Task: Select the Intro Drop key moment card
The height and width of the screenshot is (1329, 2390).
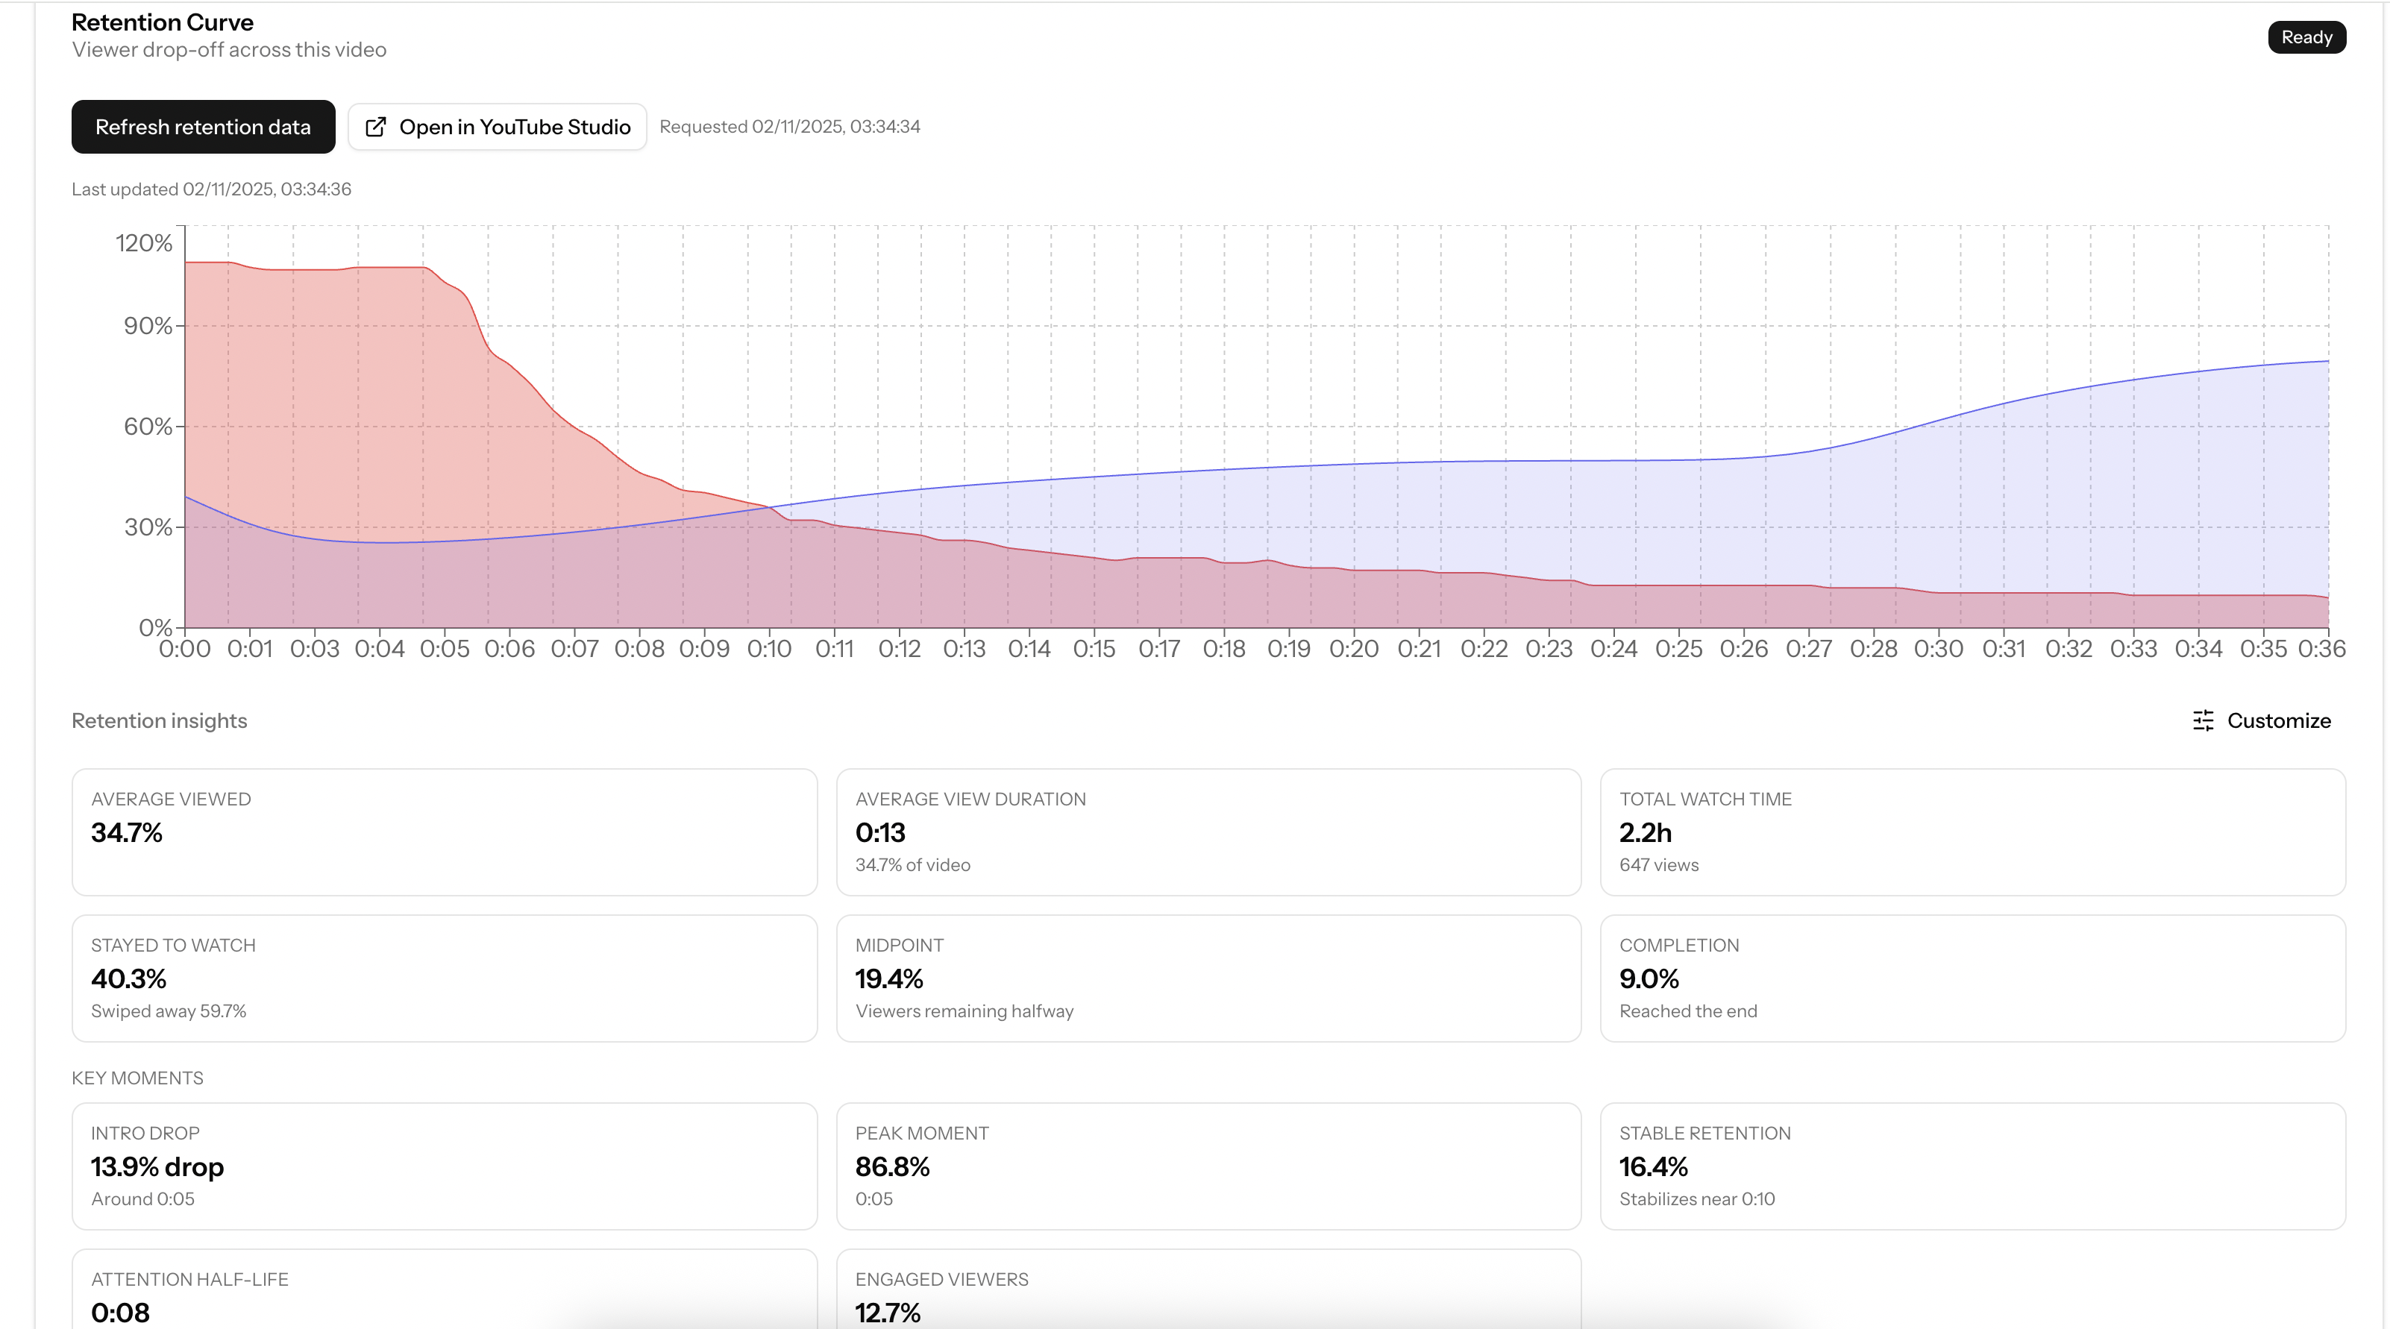Action: click(444, 1166)
